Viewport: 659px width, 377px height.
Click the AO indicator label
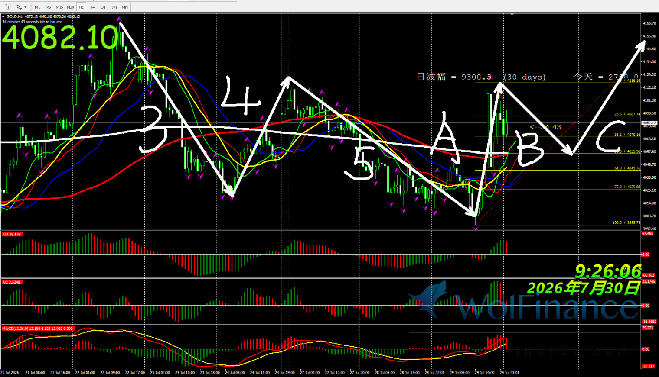pyautogui.click(x=12, y=234)
